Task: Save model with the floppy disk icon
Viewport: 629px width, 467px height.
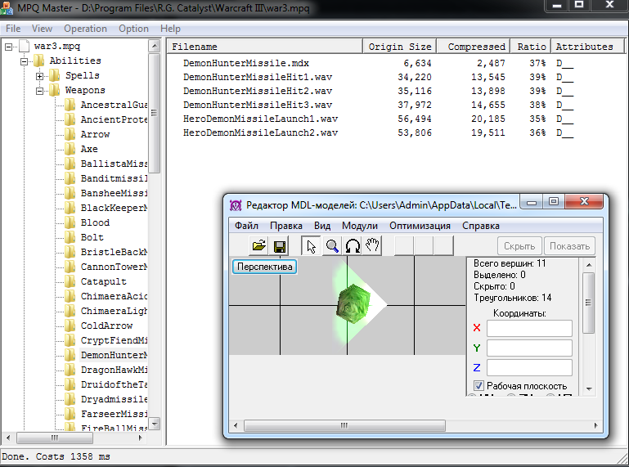Action: pos(280,246)
